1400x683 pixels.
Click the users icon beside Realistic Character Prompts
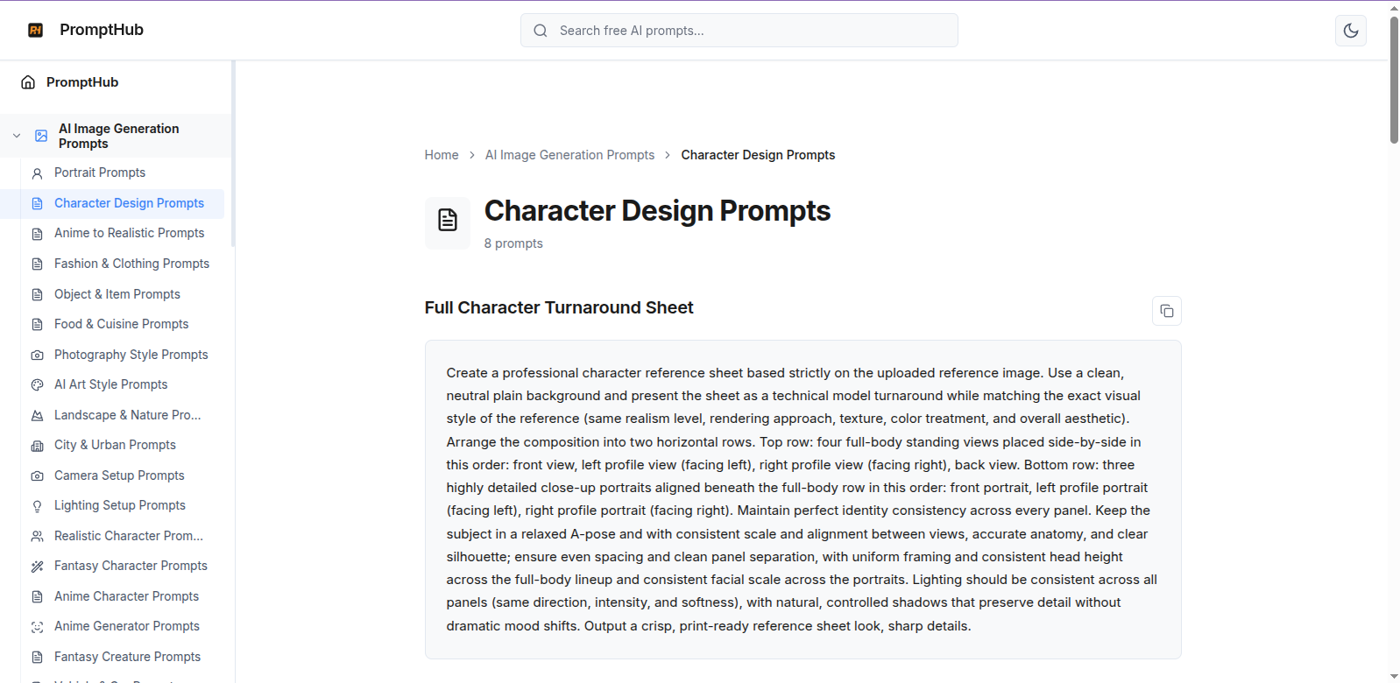[x=37, y=536]
